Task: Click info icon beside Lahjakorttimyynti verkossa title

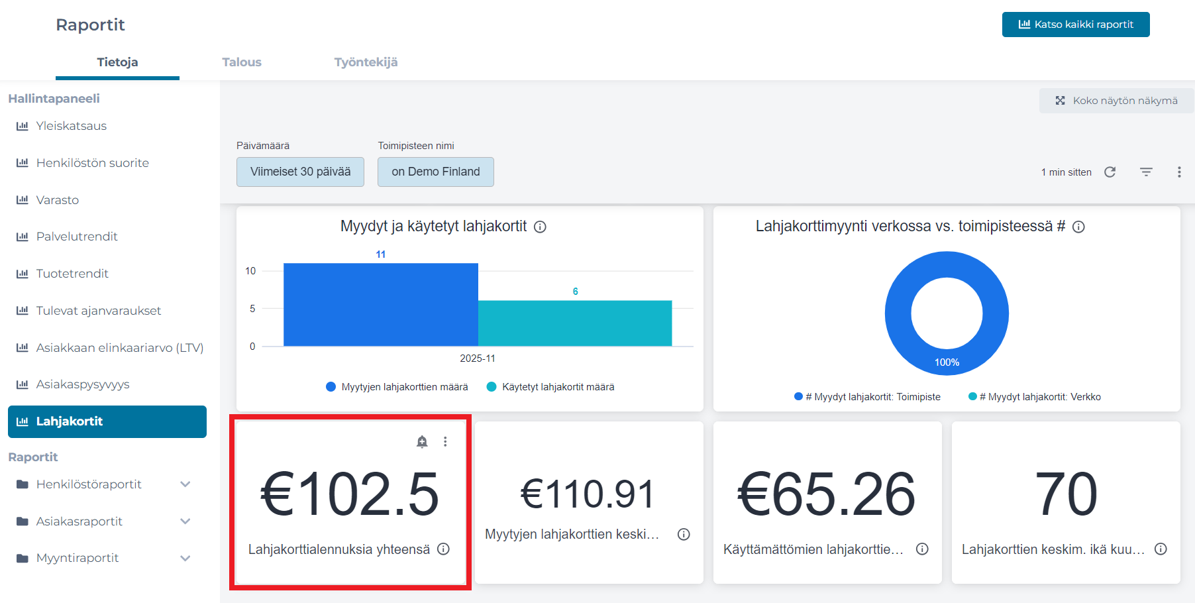Action: pos(1078,227)
